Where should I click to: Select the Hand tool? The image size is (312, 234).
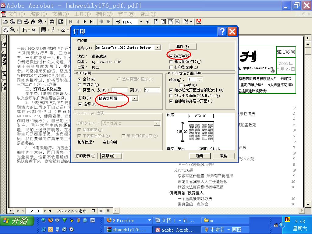click(x=5, y=30)
